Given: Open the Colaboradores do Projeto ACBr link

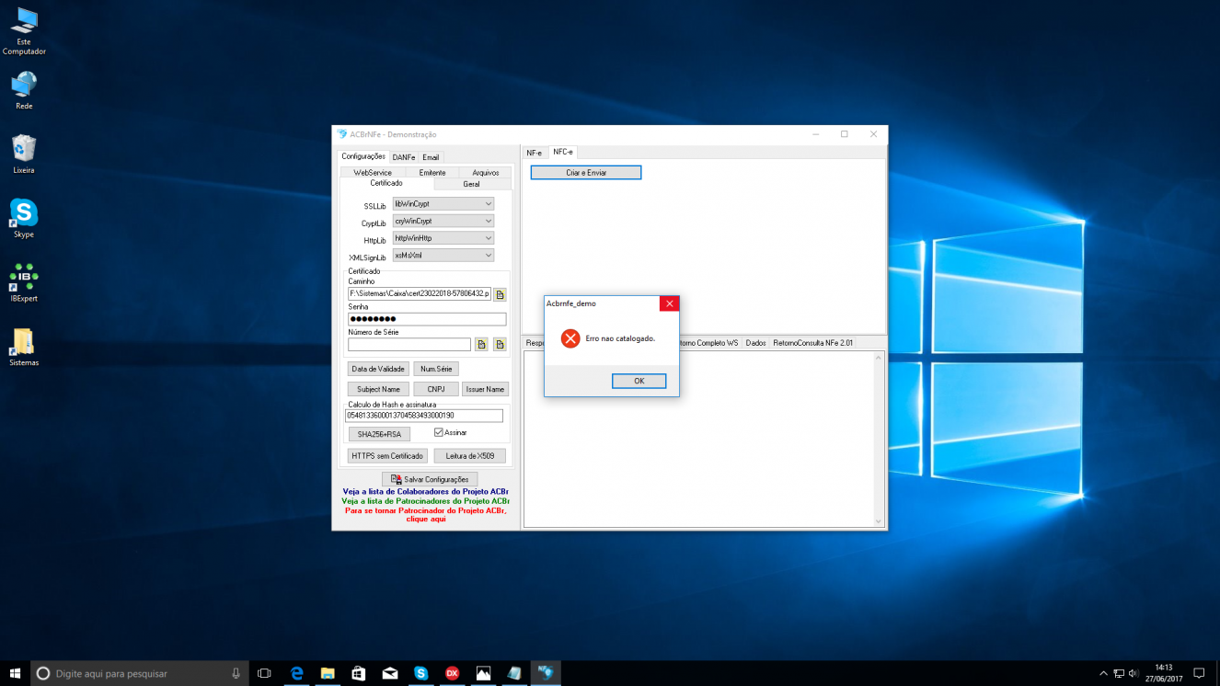Looking at the screenshot, I should pos(425,491).
